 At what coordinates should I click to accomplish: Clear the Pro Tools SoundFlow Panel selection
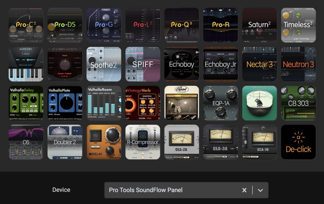pyautogui.click(x=244, y=190)
